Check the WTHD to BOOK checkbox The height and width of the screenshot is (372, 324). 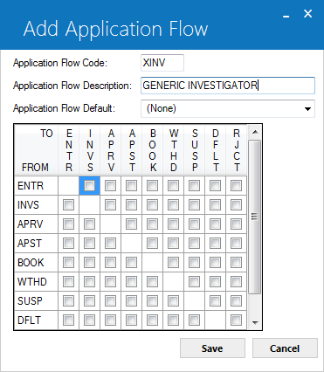(x=152, y=282)
